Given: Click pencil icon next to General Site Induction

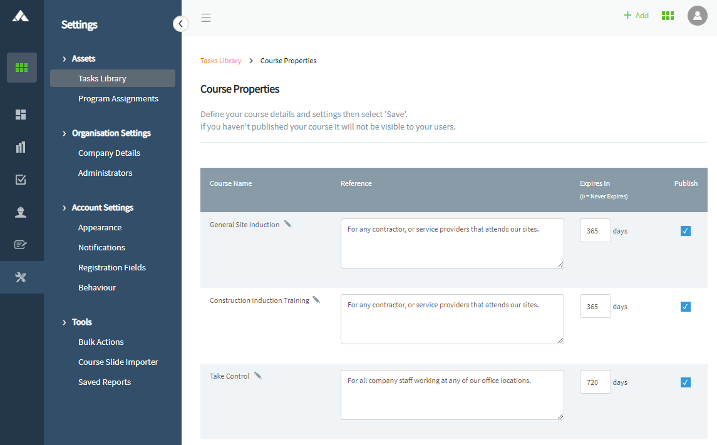Looking at the screenshot, I should pos(288,224).
